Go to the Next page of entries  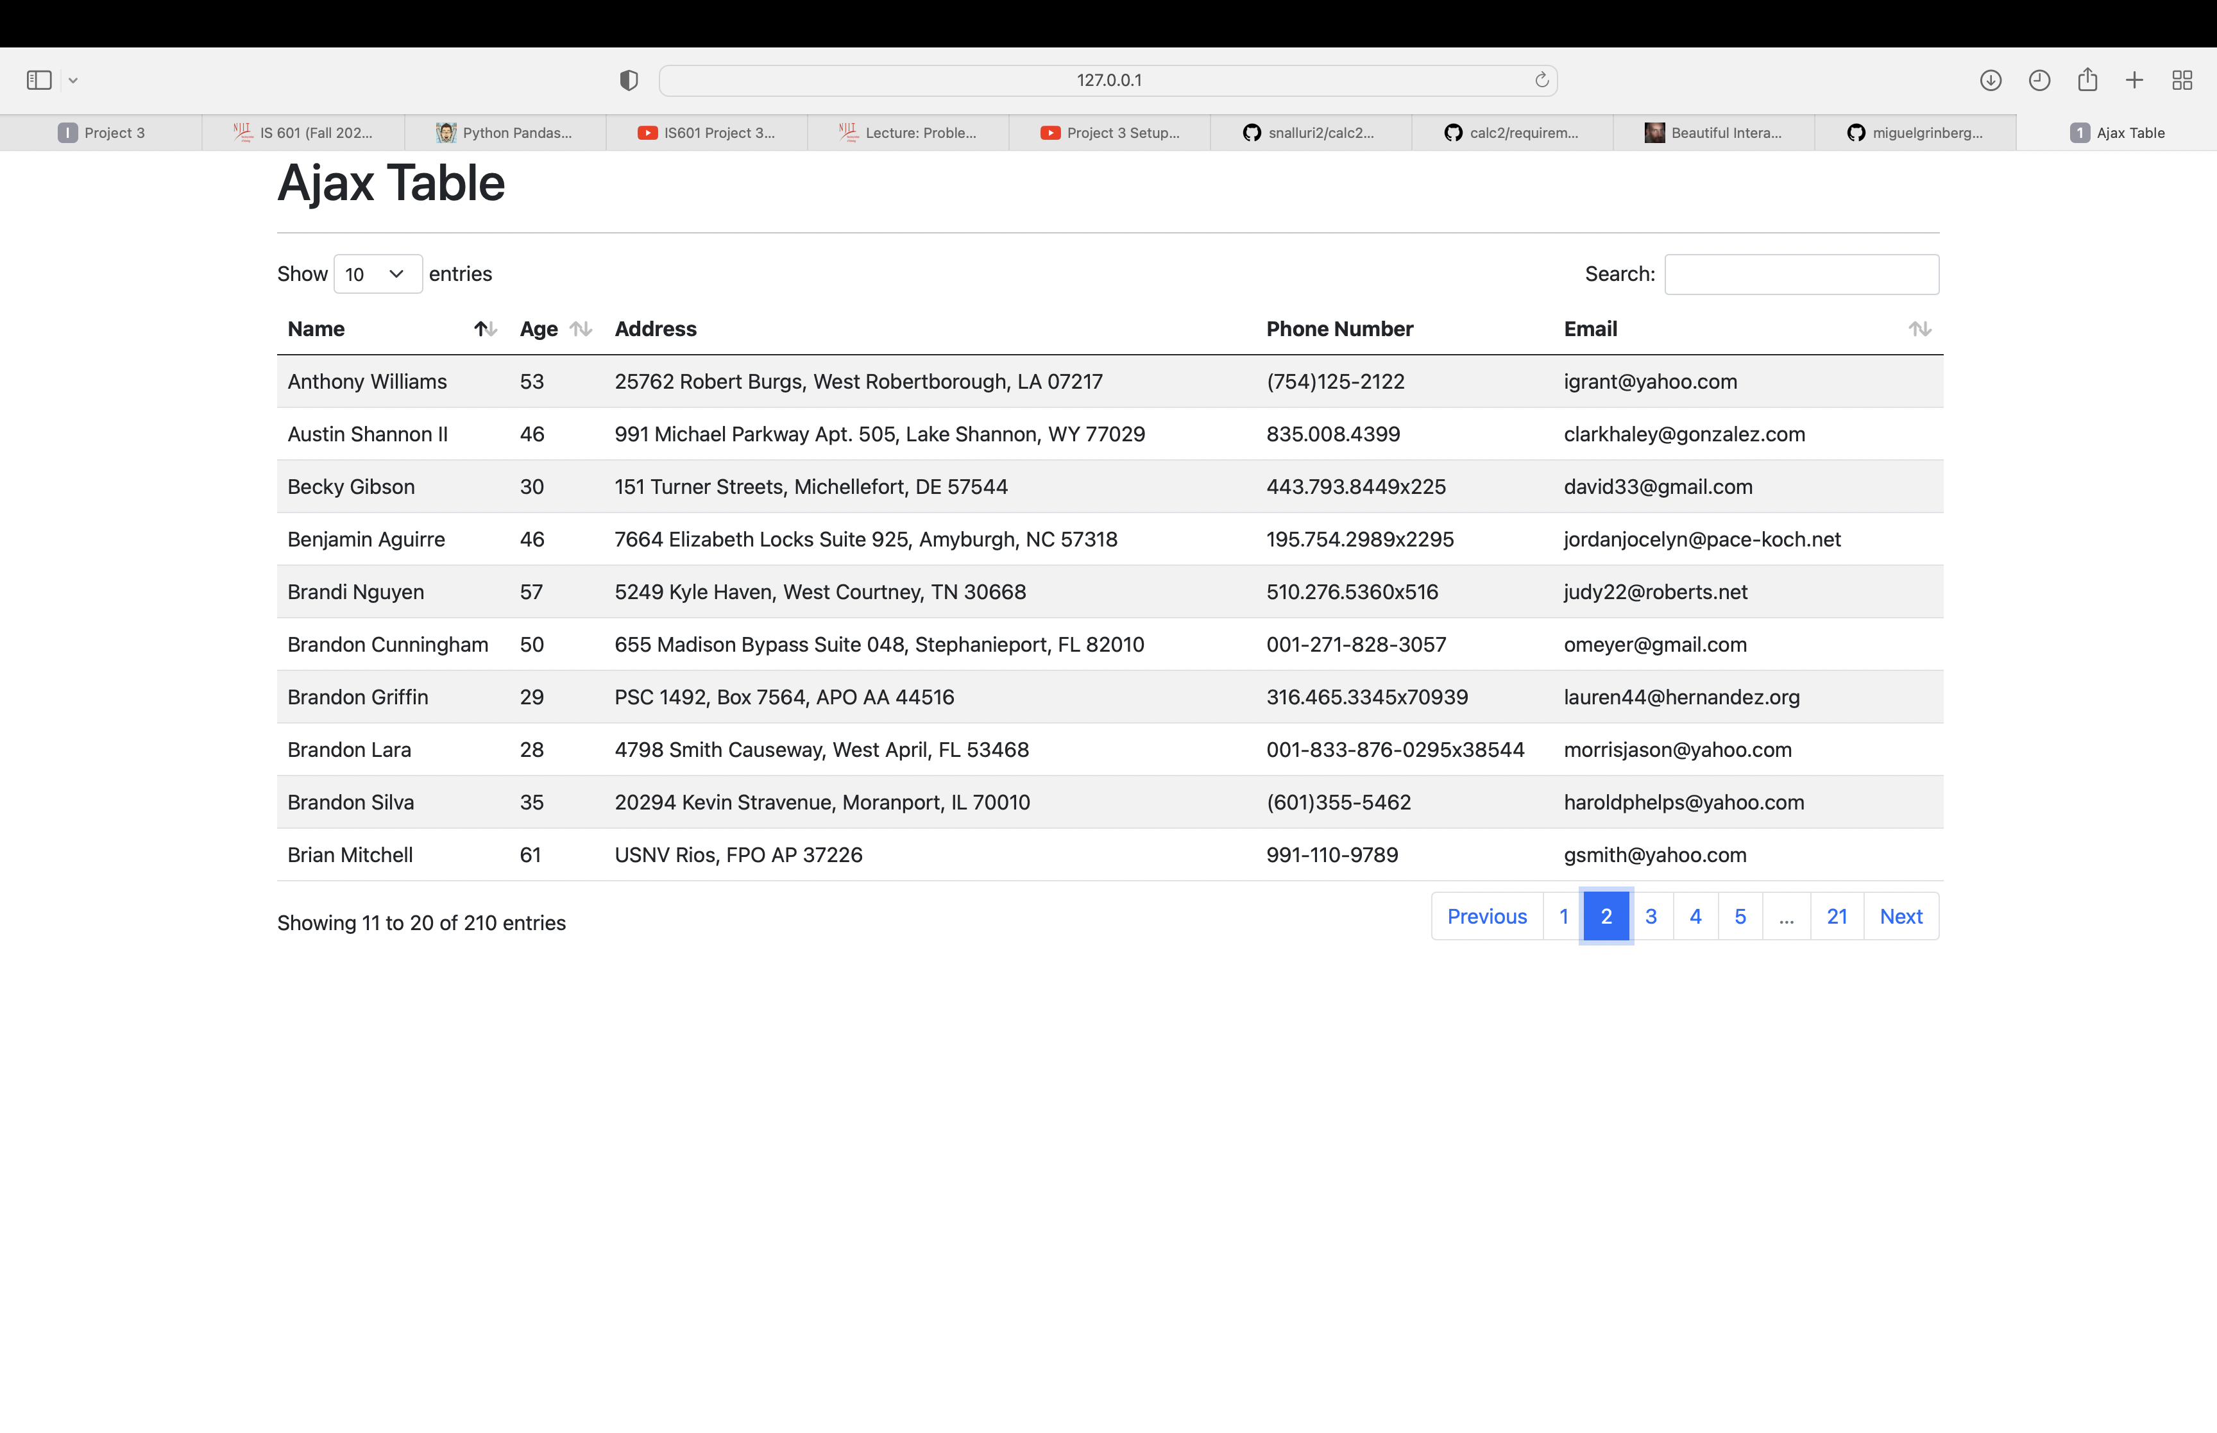click(1901, 915)
